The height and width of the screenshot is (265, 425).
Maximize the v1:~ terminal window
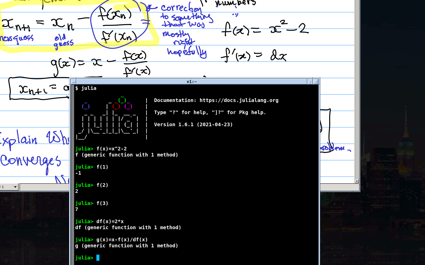coord(315,82)
